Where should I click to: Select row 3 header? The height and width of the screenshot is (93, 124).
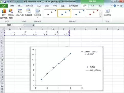click(x=2, y=37)
